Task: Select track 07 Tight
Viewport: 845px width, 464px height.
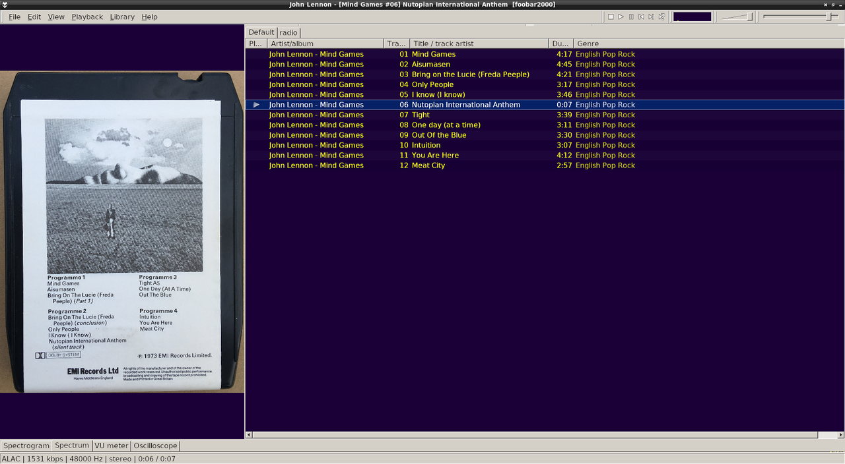Action: click(x=545, y=115)
